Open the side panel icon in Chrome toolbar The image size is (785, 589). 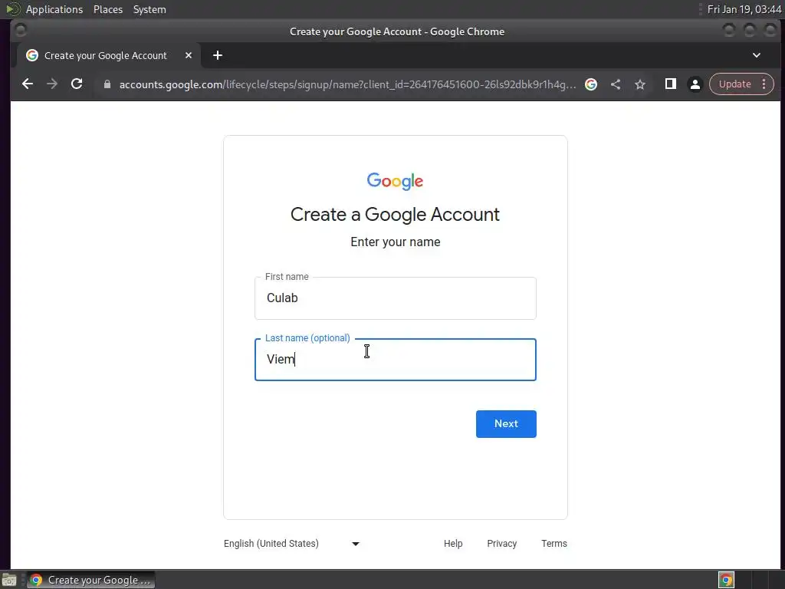pyautogui.click(x=670, y=84)
